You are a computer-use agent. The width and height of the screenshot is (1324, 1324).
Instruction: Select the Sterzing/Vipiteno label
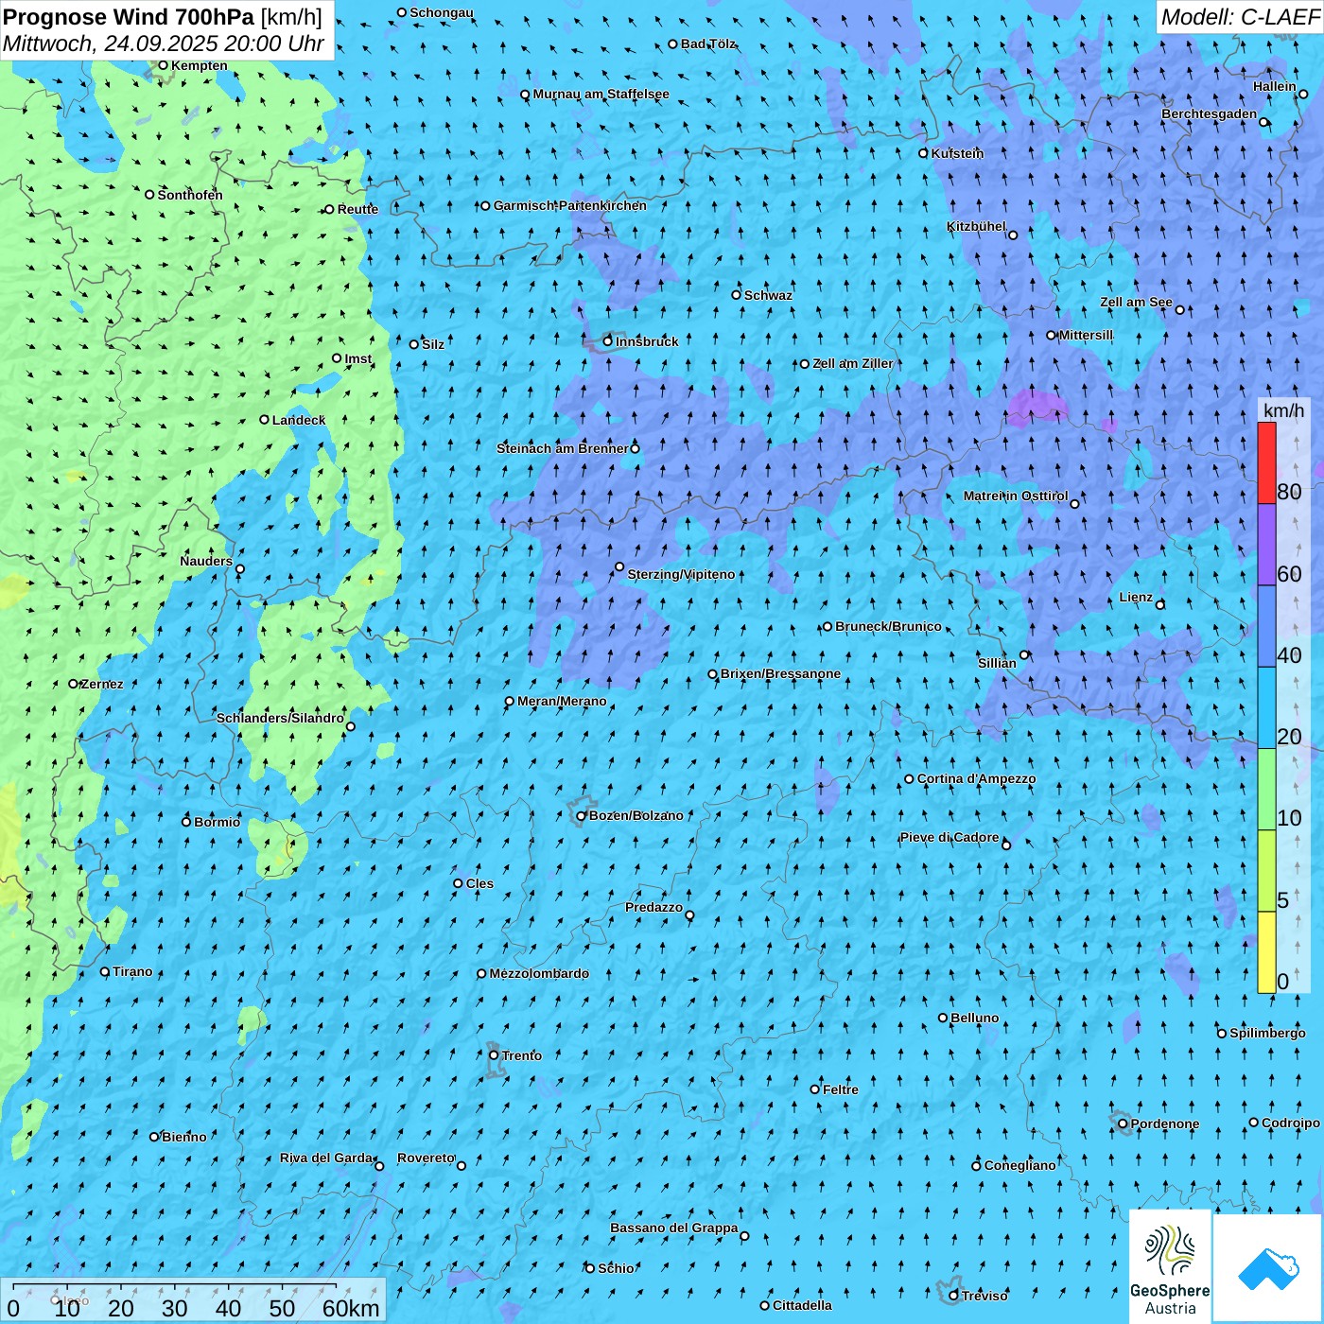681,574
